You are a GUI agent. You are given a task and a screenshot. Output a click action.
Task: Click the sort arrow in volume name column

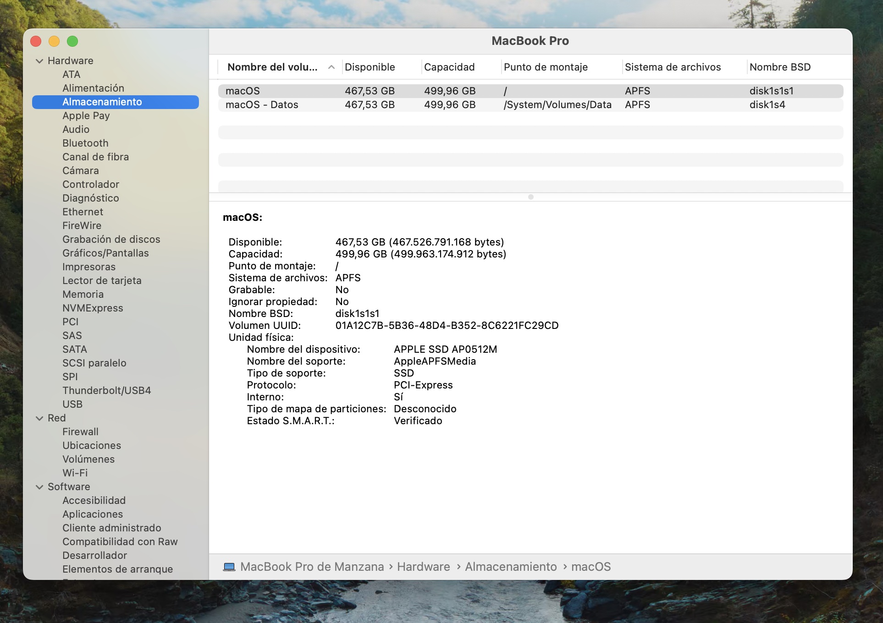[x=331, y=67]
